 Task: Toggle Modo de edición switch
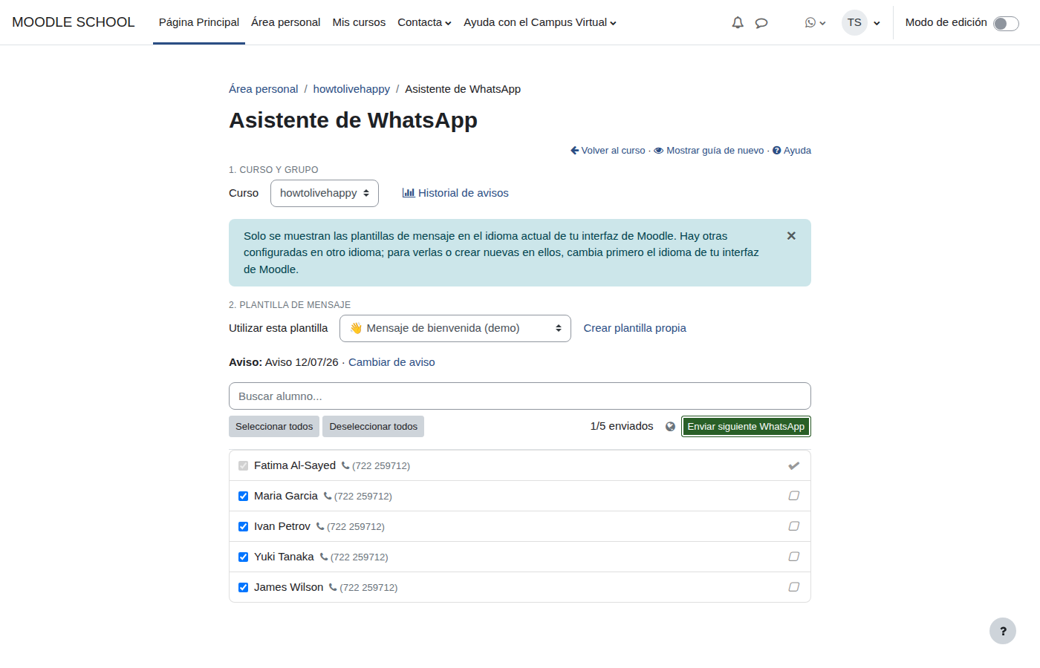click(x=1006, y=24)
